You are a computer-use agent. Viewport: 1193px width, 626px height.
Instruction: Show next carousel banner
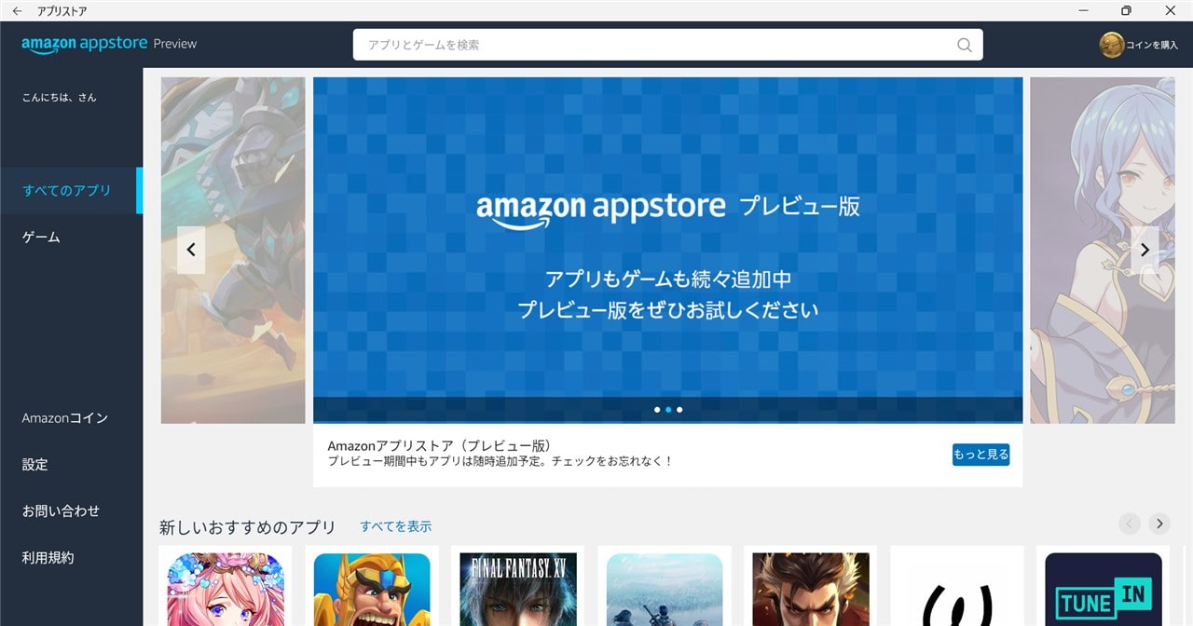click(x=1145, y=250)
